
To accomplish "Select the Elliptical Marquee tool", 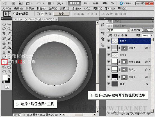I will pyautogui.click(x=4, y=25).
